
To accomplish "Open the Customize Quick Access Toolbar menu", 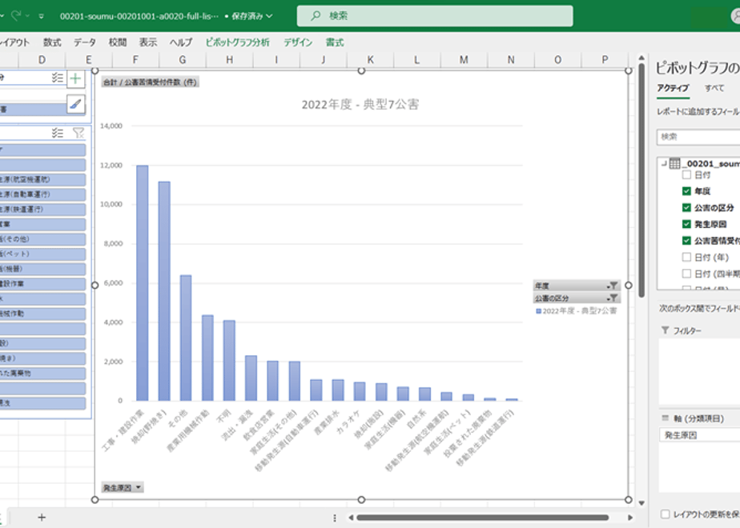I will pyautogui.click(x=41, y=16).
